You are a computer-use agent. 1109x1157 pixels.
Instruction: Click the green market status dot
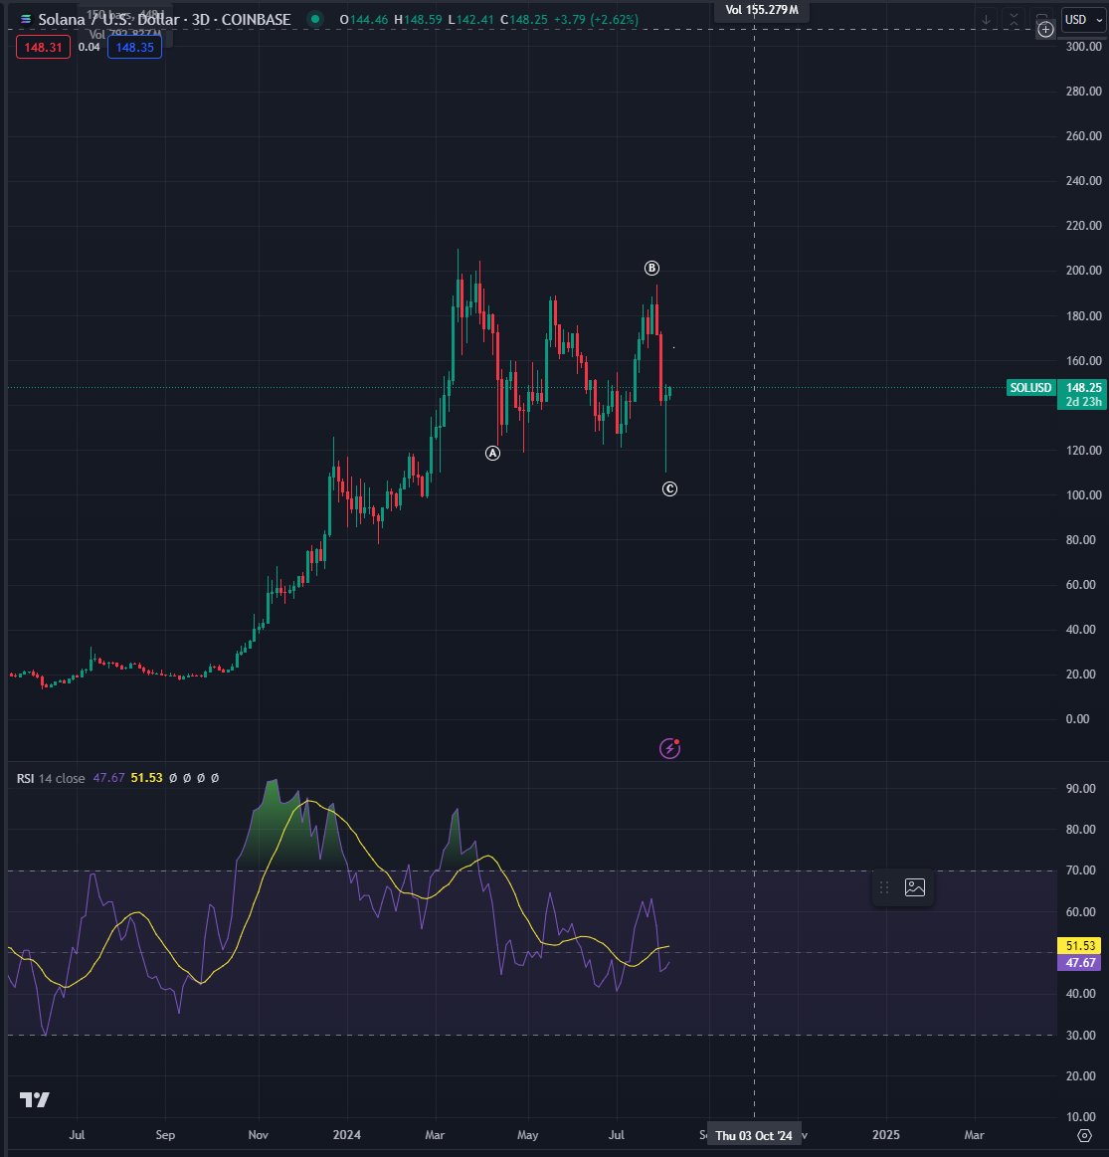(x=315, y=19)
